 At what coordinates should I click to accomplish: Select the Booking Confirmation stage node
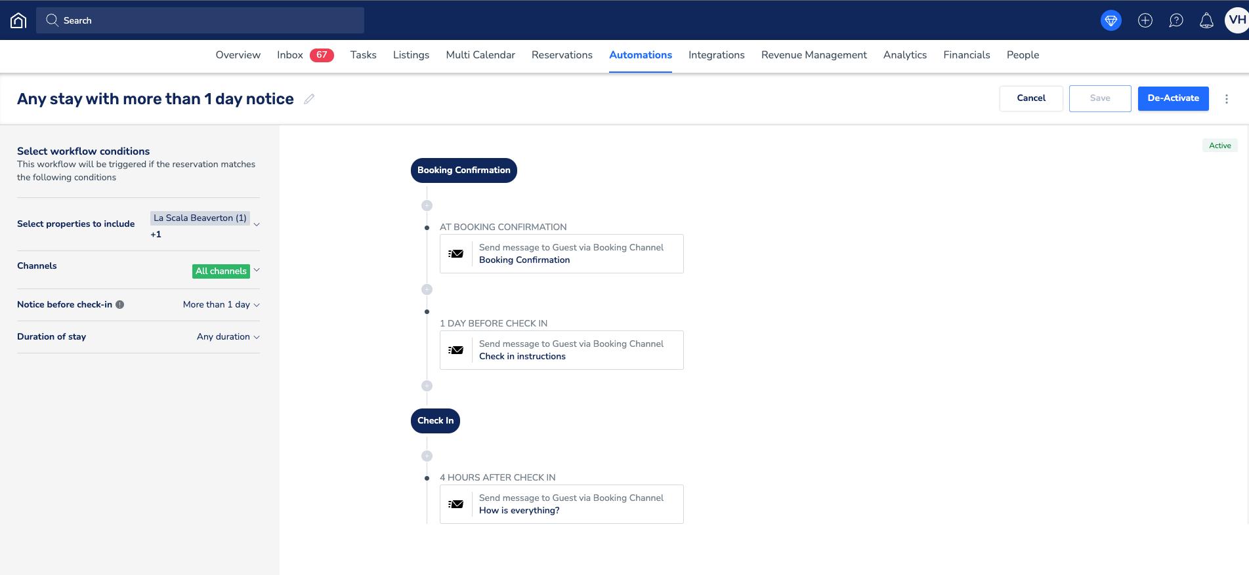pyautogui.click(x=464, y=170)
